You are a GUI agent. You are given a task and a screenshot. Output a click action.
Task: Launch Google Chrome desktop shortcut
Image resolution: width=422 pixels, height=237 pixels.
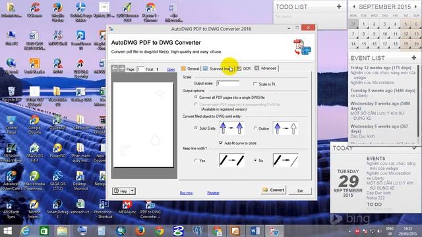coord(34,125)
